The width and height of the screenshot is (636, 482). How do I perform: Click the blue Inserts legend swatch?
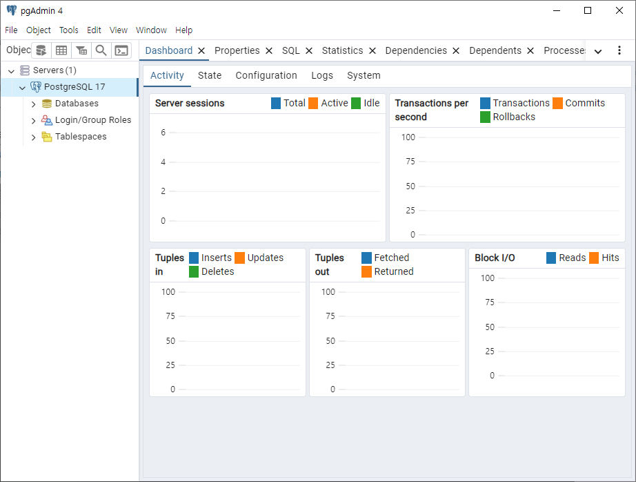coord(194,258)
